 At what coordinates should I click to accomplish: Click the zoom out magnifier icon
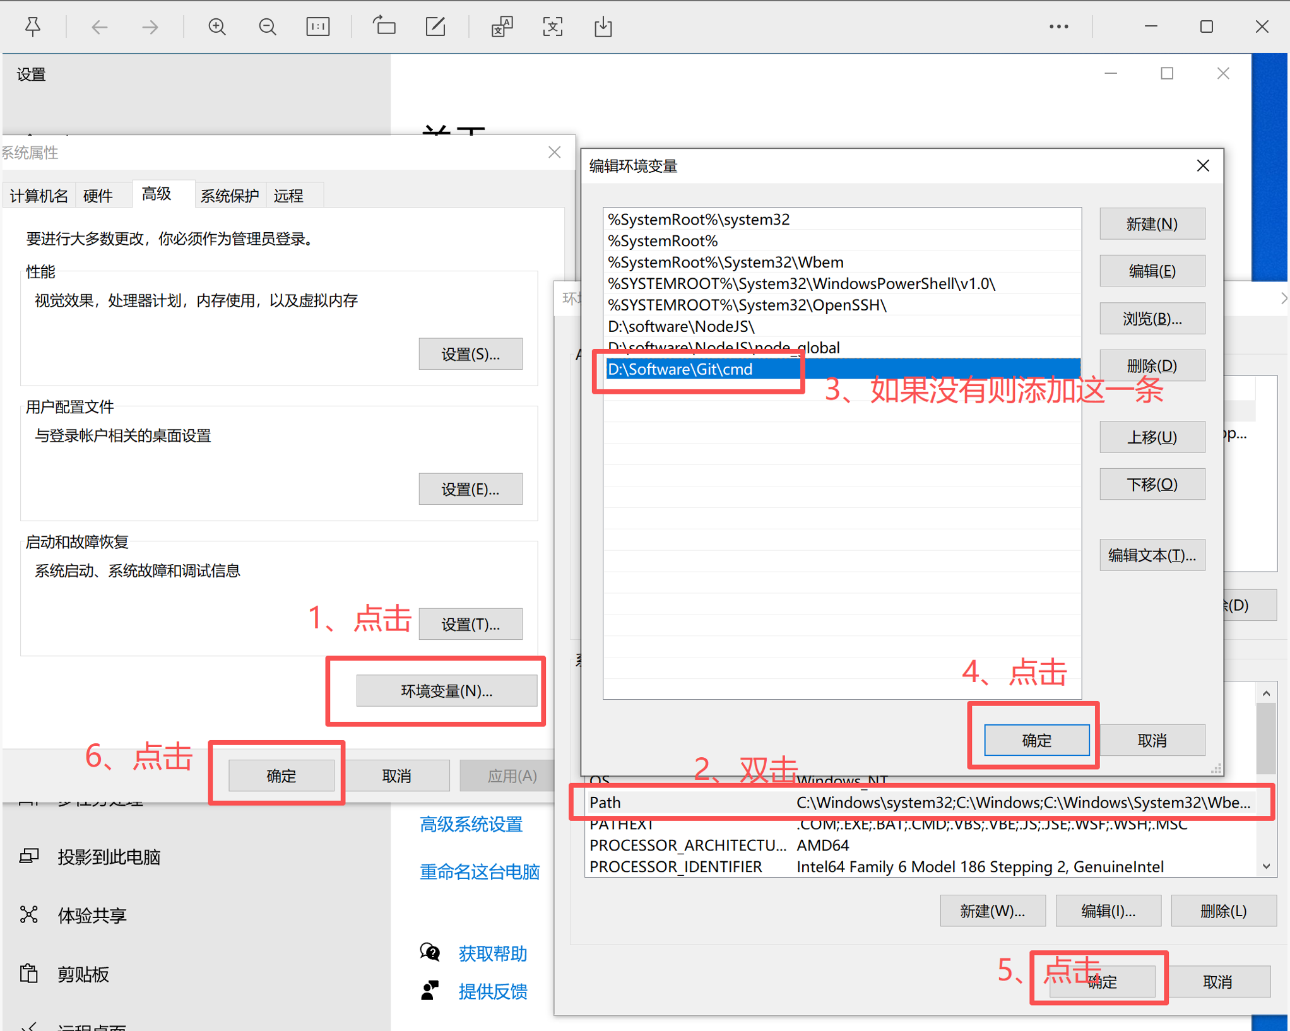point(268,27)
